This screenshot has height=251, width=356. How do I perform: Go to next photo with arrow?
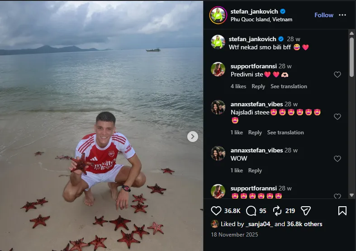coord(193,137)
